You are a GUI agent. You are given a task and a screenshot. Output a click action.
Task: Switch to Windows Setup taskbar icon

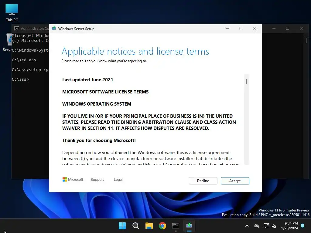189,226
